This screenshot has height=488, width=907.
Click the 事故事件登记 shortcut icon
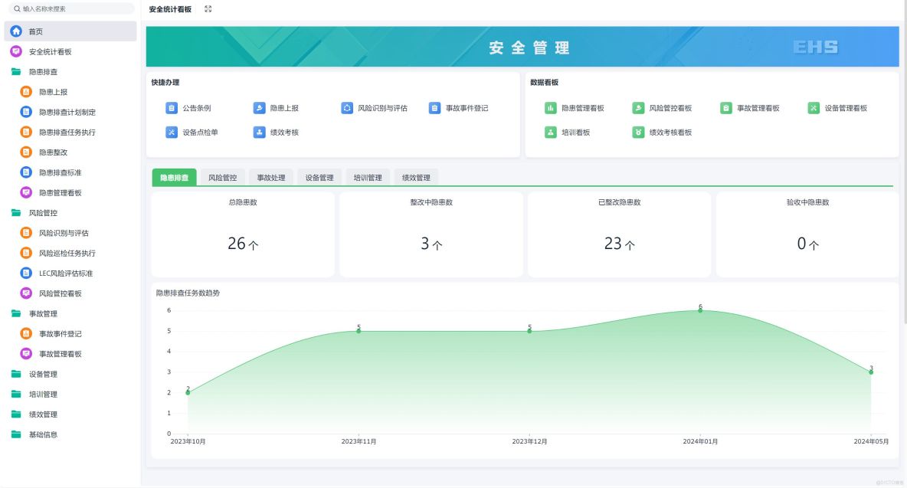(435, 108)
